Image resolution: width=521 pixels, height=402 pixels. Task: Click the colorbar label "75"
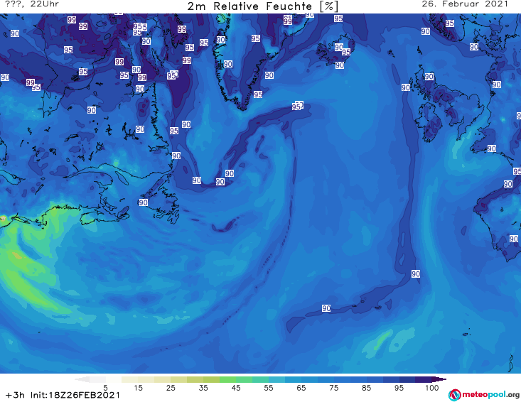pos(333,388)
